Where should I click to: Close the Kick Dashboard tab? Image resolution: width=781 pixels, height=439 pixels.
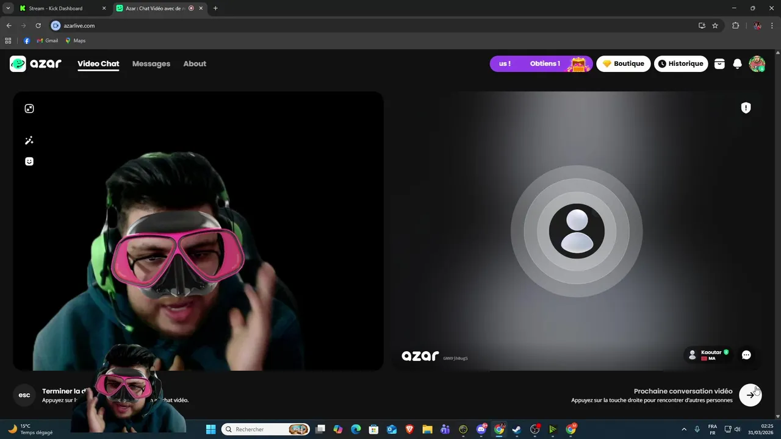pos(104,9)
